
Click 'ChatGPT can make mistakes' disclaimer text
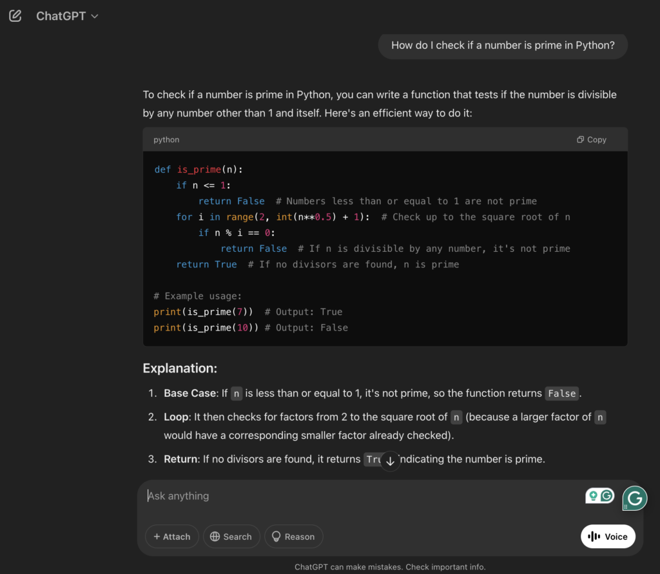(390, 567)
